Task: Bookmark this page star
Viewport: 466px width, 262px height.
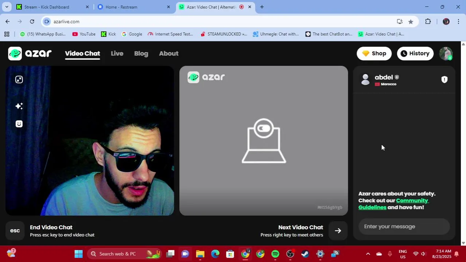Action: [x=411, y=21]
